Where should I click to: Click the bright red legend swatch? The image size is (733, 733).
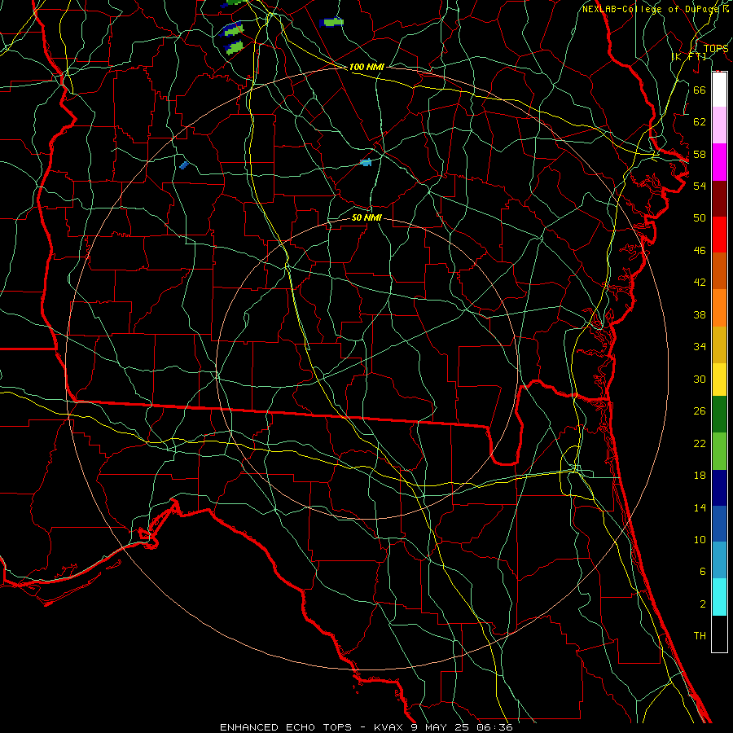[x=719, y=235]
